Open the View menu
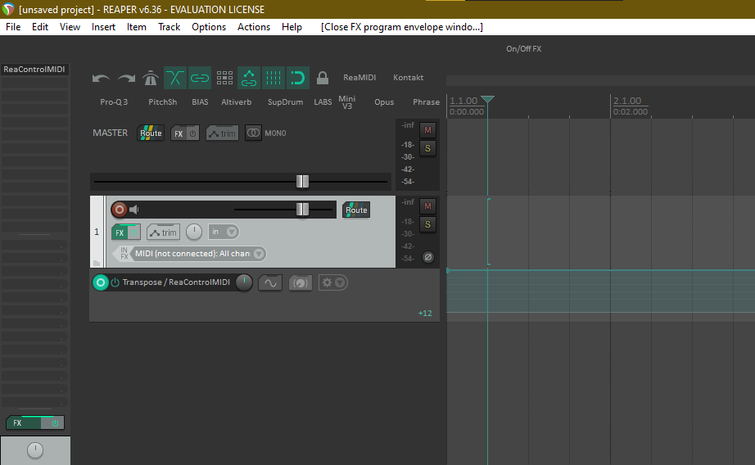755x465 pixels. (x=70, y=27)
